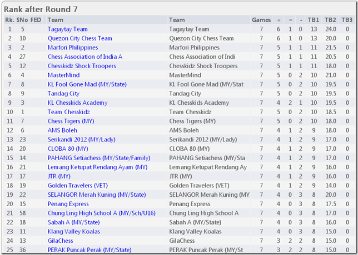The width and height of the screenshot is (358, 255).
Task: Open KL Chesskids Academy link
Action: click(77, 103)
